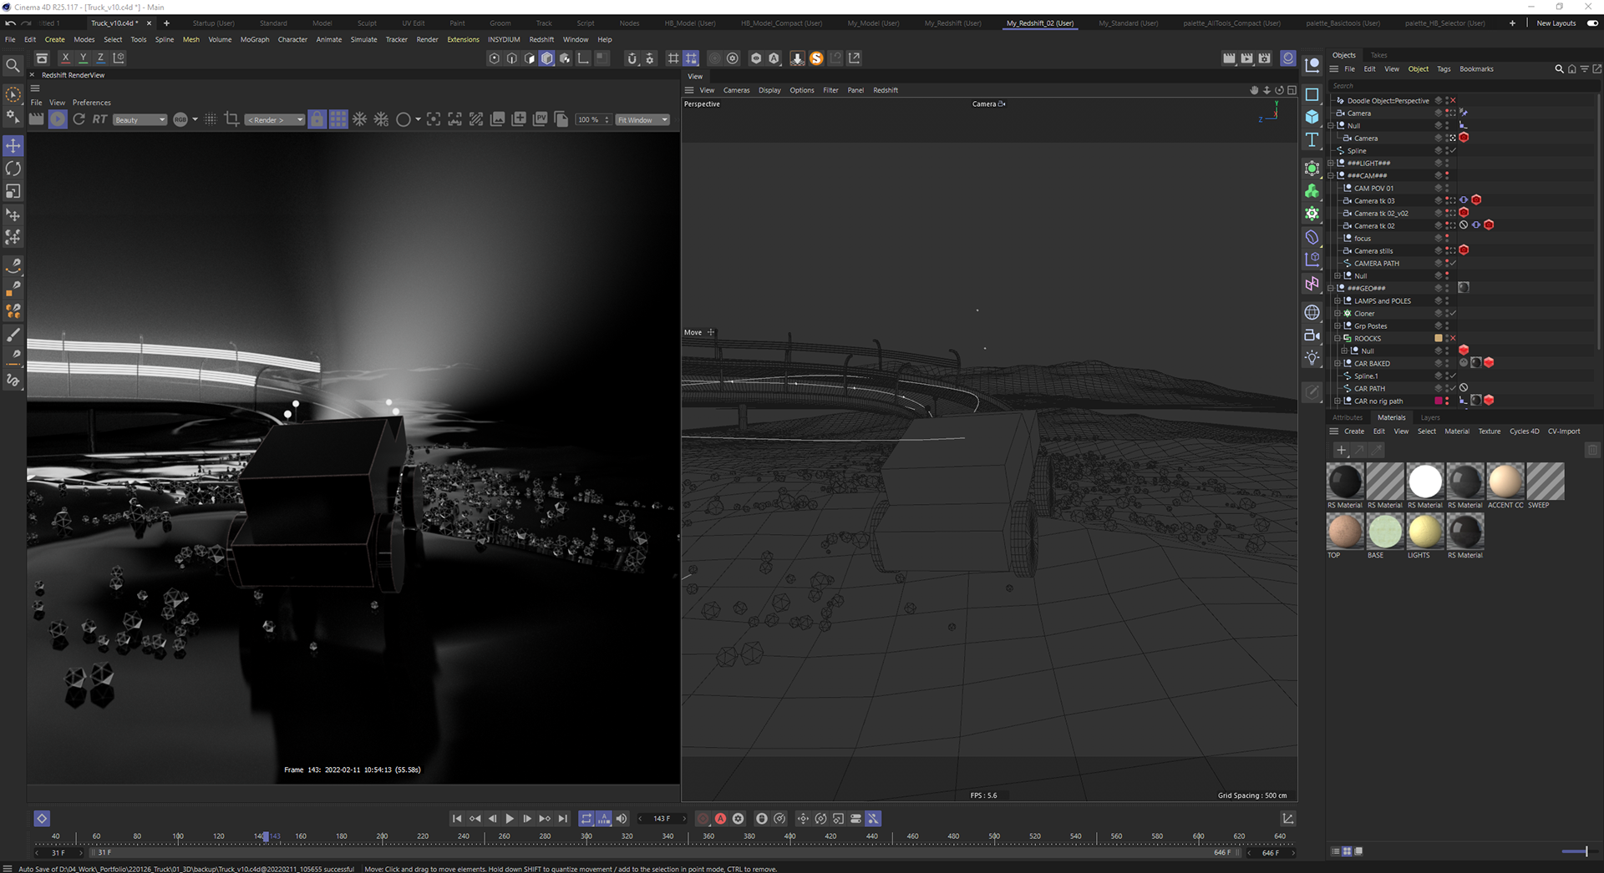
Task: Toggle the X axis lock
Action: pos(65,58)
